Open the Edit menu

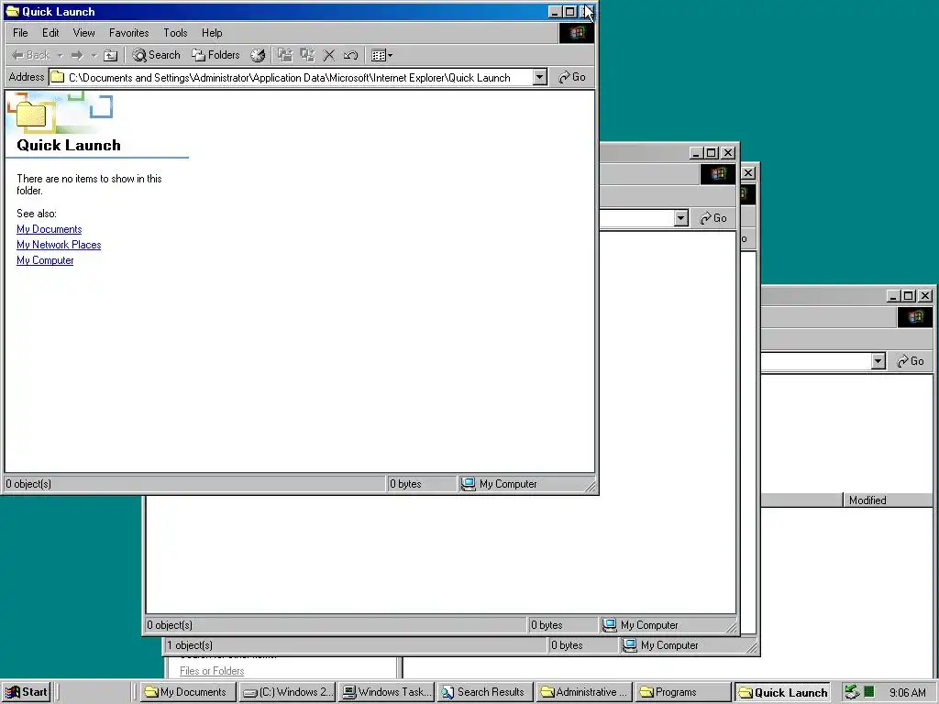click(50, 33)
